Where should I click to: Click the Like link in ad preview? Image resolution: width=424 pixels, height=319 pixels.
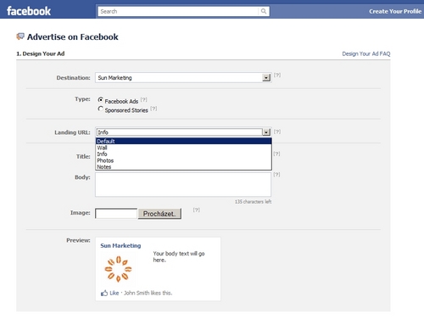[x=114, y=293]
